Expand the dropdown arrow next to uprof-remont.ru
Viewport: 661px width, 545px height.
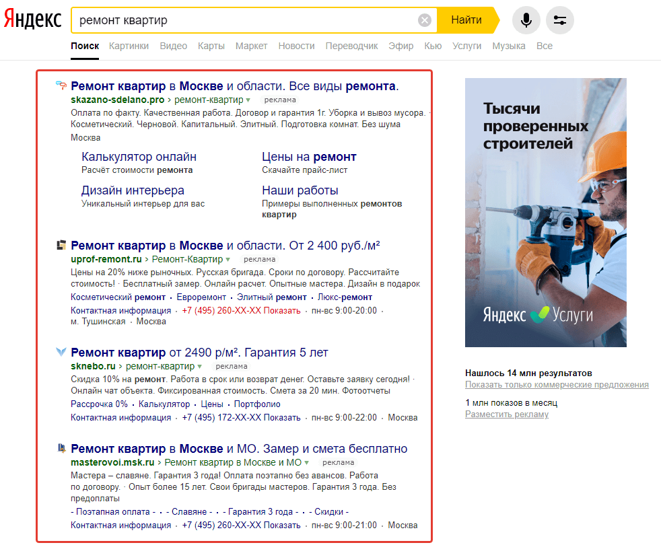[228, 260]
